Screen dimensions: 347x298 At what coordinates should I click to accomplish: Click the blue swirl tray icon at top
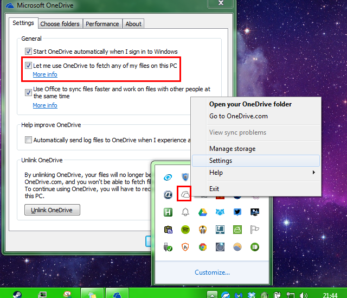[168, 177]
